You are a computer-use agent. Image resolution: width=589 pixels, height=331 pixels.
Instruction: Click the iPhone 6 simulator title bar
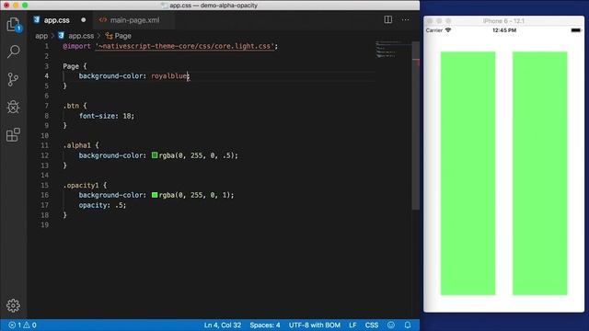pyautogui.click(x=503, y=20)
